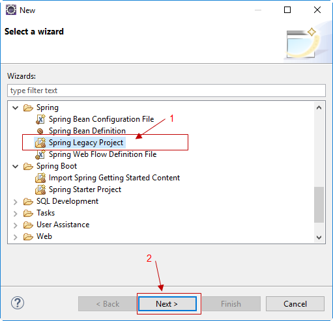Click the Tasks folder icon
Viewport: 333px width, 321px height.
point(28,213)
